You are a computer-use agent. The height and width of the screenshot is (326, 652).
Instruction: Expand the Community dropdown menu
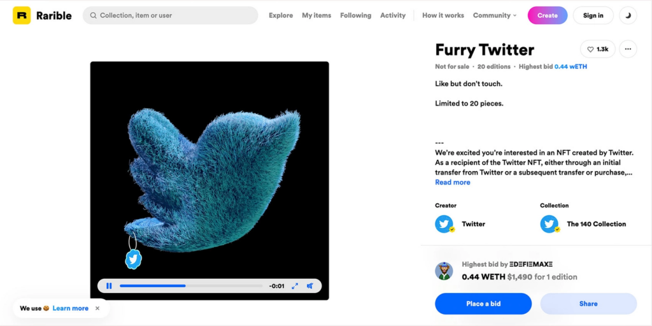click(495, 15)
